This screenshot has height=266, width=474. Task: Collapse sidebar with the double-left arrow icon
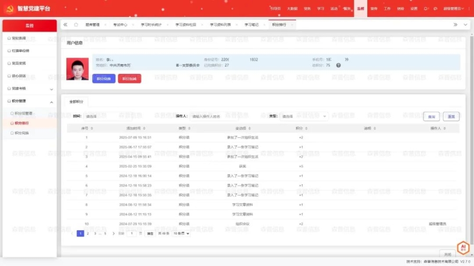[65, 25]
